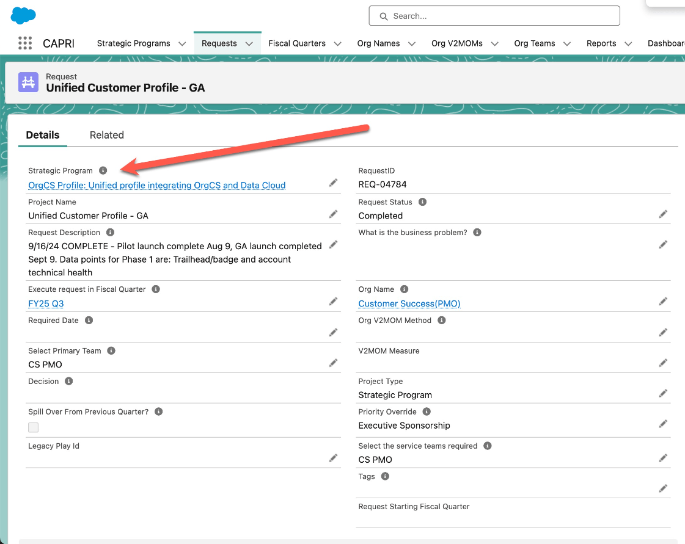Edit Request Status with pencil icon
This screenshot has width=685, height=544.
663,214
